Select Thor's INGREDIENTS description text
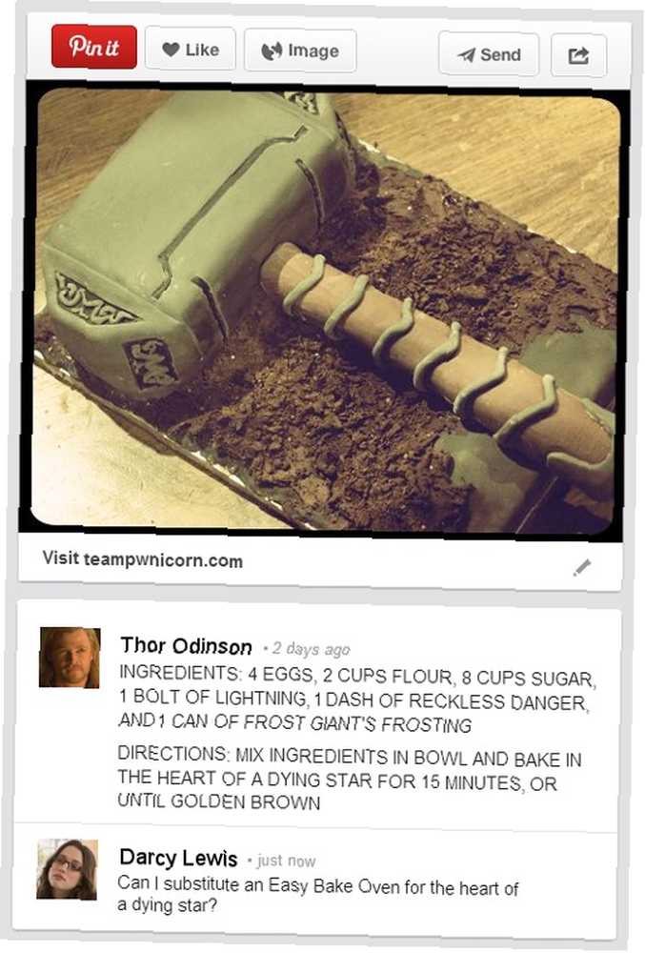The width and height of the screenshot is (645, 953). pos(357,699)
